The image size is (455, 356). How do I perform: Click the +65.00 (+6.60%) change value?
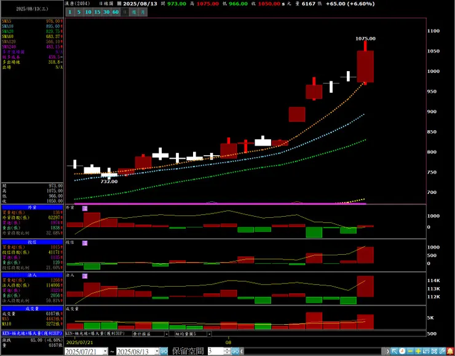[x=350, y=4]
